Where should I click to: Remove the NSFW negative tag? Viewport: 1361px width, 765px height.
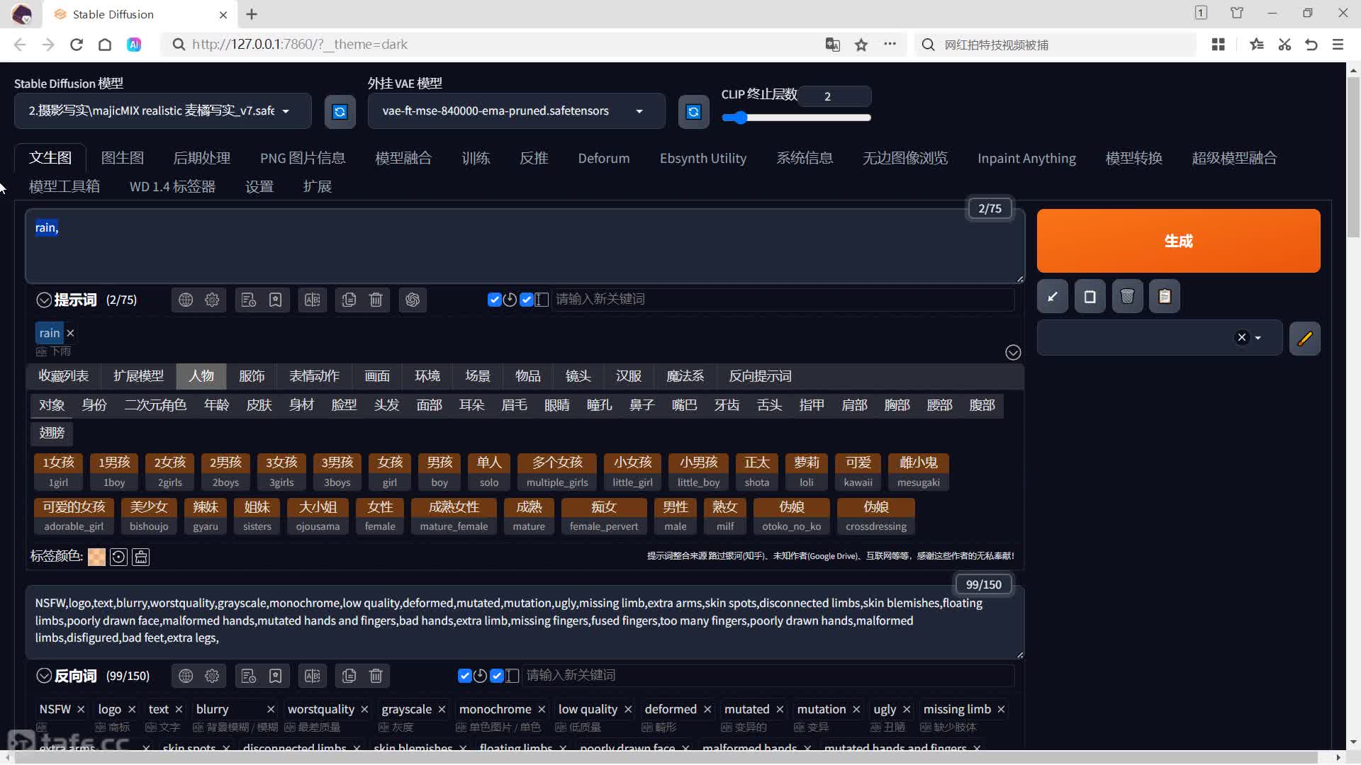pos(81,709)
